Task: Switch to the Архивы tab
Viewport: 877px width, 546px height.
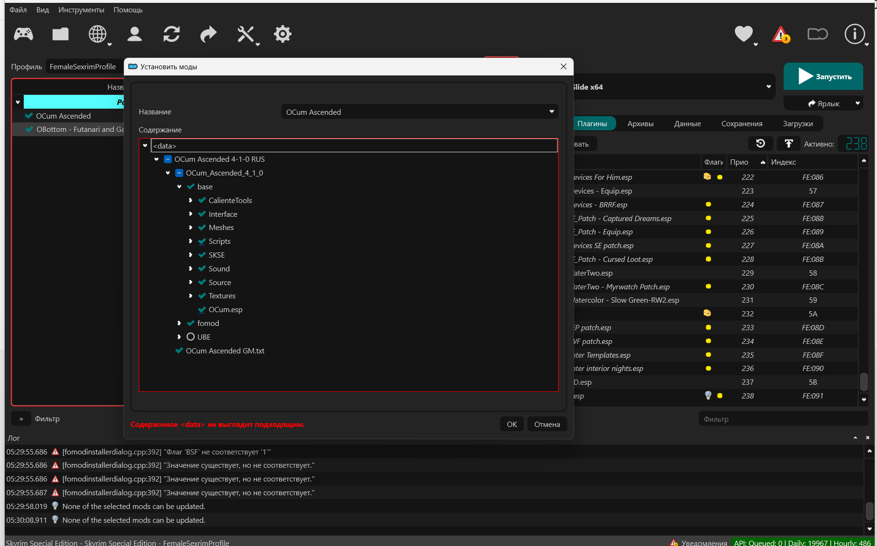Action: tap(640, 123)
